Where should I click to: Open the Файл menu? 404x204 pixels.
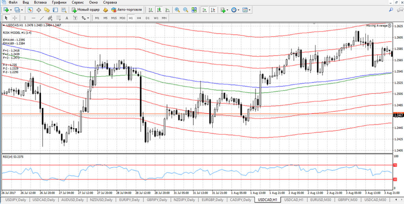tap(13, 2)
